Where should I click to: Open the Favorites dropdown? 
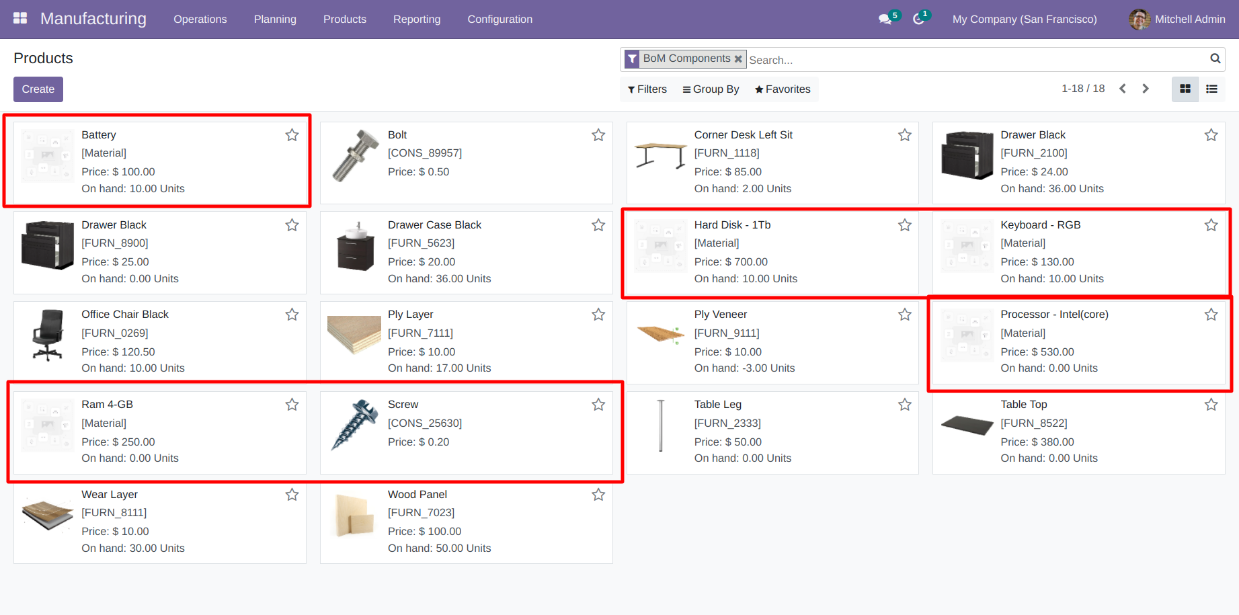pos(783,89)
